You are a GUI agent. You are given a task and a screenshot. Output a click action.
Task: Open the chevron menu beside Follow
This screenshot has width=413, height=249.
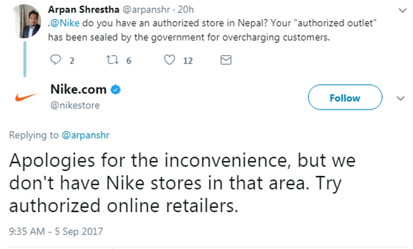(x=400, y=98)
